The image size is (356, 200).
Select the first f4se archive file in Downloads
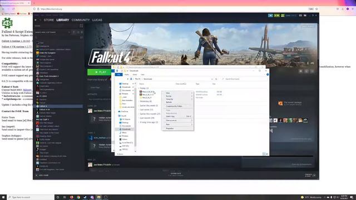pos(147,92)
